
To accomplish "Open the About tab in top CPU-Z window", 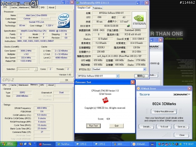I will (51, 7).
